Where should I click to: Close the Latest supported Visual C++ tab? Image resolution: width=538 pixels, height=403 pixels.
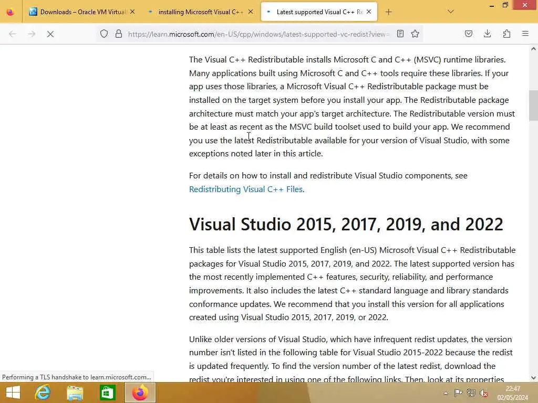tap(369, 12)
